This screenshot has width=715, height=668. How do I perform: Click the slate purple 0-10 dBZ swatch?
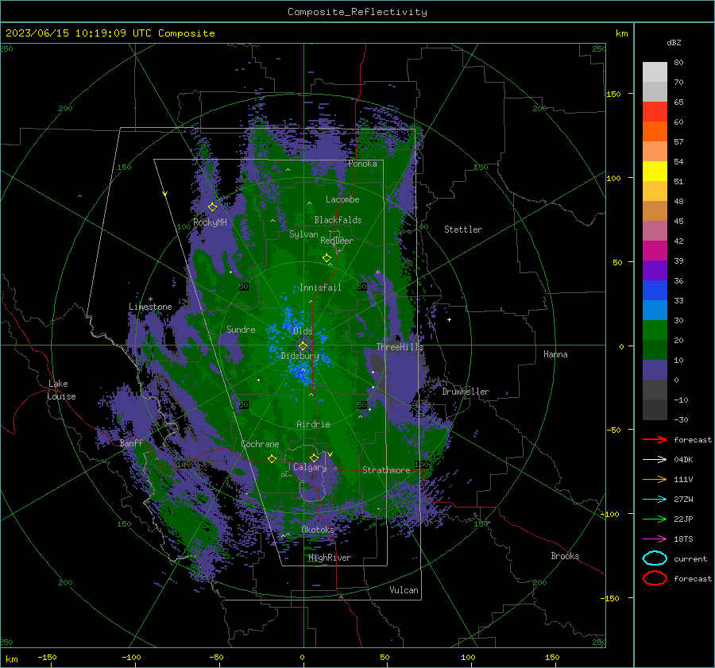655,369
